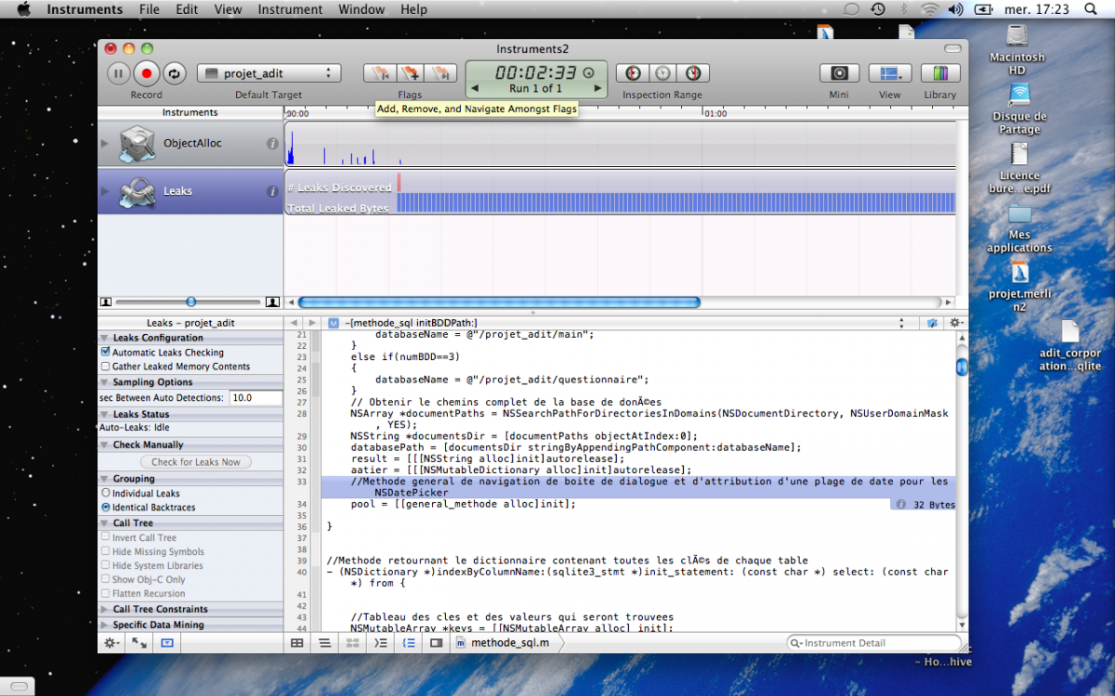Clear the inspection range with the middle button
Viewport: 1115px width, 696px height.
(x=662, y=73)
